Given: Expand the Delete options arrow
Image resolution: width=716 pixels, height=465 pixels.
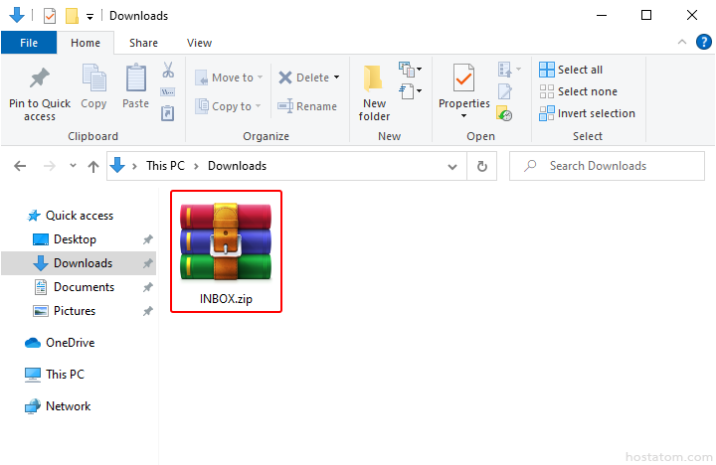Looking at the screenshot, I should pyautogui.click(x=336, y=77).
